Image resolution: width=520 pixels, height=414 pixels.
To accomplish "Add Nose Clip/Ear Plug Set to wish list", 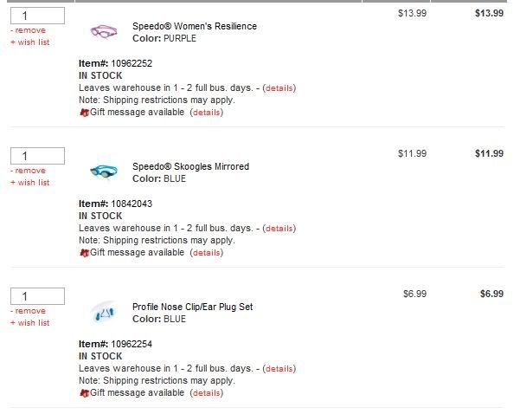I will 32,322.
